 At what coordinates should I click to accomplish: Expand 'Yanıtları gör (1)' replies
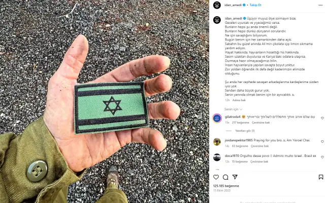tap(245, 131)
